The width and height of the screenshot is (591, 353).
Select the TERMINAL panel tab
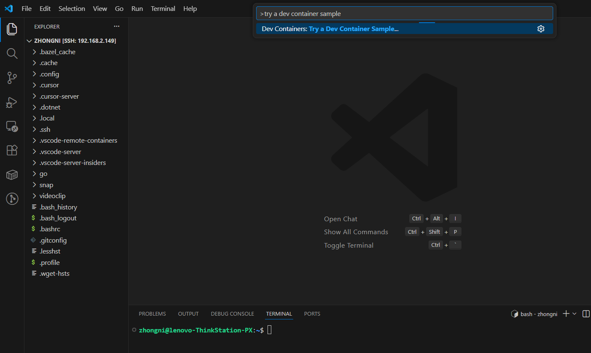pyautogui.click(x=279, y=314)
